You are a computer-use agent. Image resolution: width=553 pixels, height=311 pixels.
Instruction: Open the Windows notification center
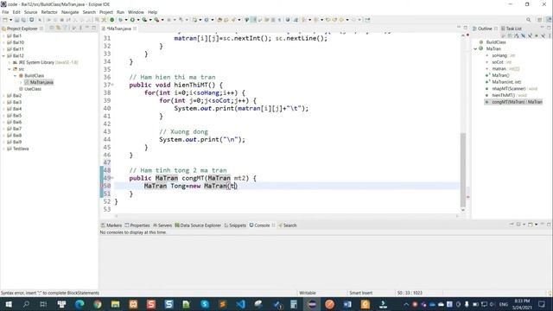542,304
